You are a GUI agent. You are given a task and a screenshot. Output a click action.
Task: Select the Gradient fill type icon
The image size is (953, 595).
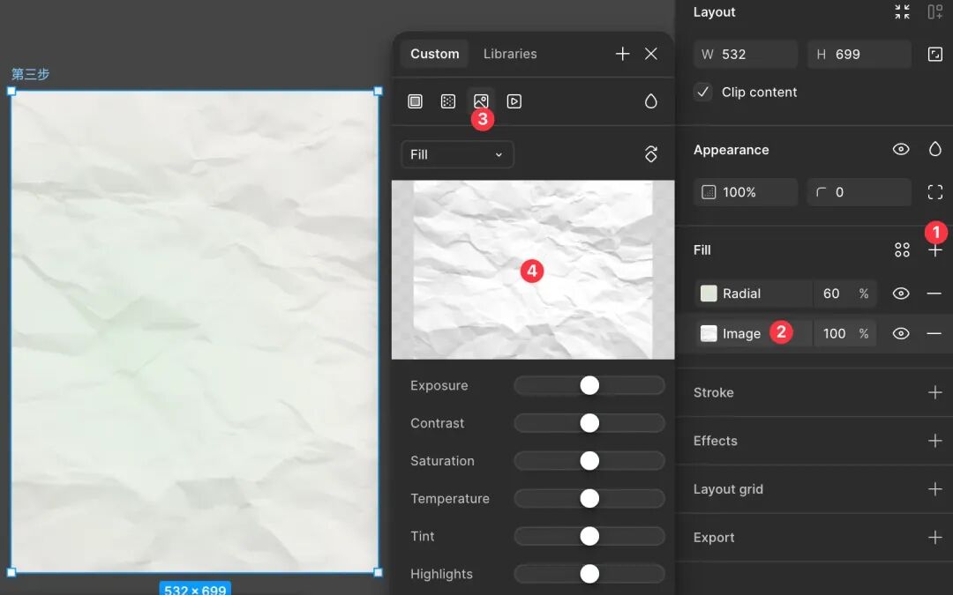[448, 101]
